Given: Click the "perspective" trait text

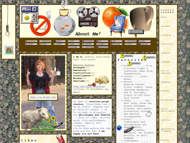Looking at the screenshot, I should (x=167, y=100).
